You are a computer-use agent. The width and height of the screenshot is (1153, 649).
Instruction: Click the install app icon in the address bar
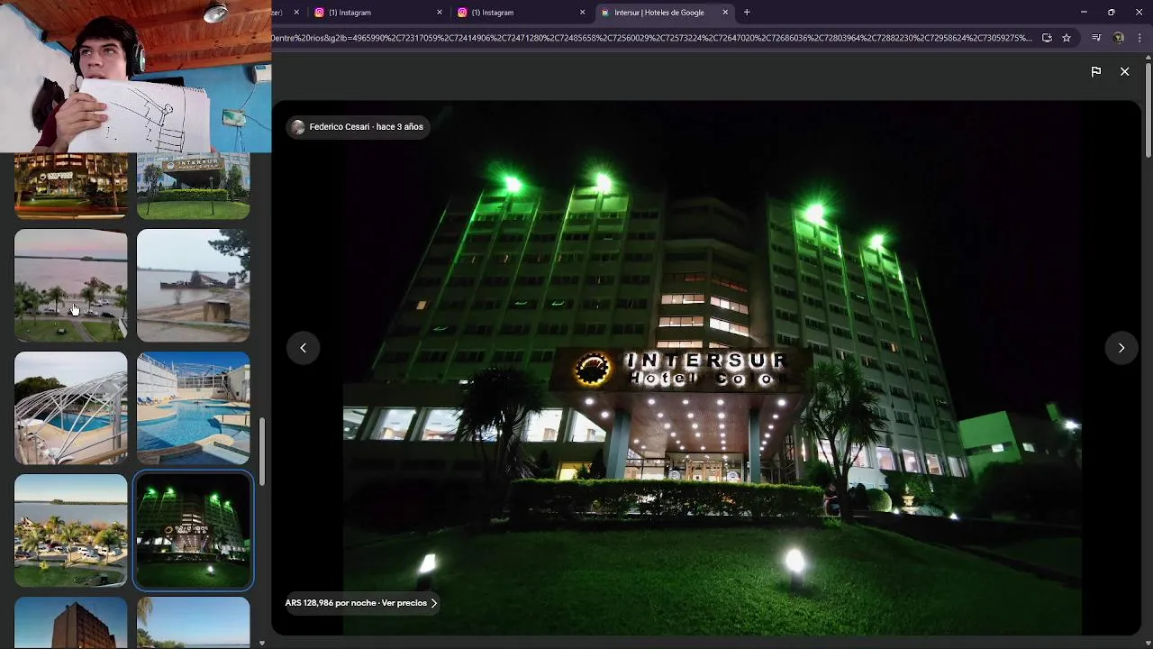[1047, 38]
